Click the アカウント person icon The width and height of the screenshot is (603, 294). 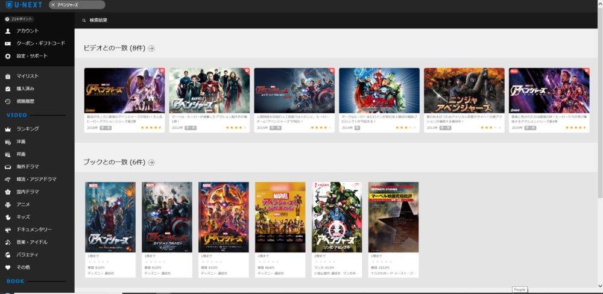coord(8,31)
